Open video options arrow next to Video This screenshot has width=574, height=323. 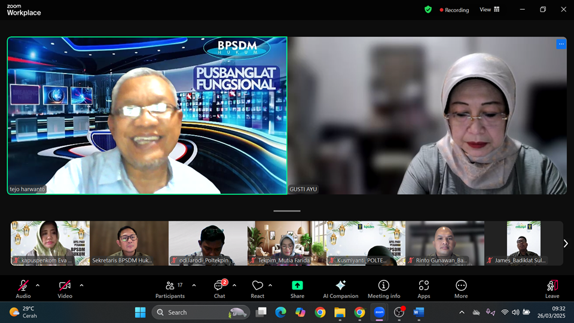pyautogui.click(x=81, y=285)
